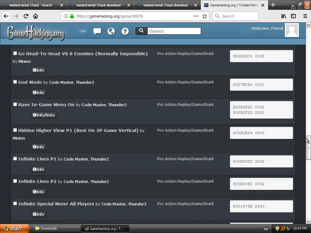The image size is (311, 233).
Task: Switch to the third 'twisted metal 3 hack download' tab
Action: 167,5
